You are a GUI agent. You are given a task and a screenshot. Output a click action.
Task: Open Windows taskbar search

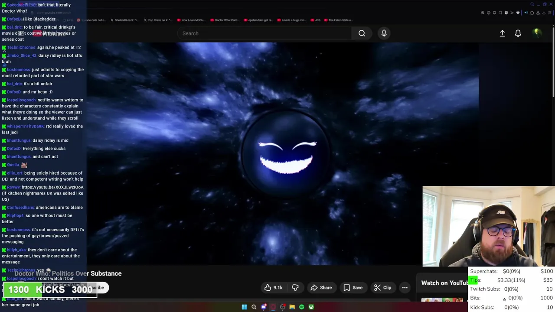tap(254, 307)
